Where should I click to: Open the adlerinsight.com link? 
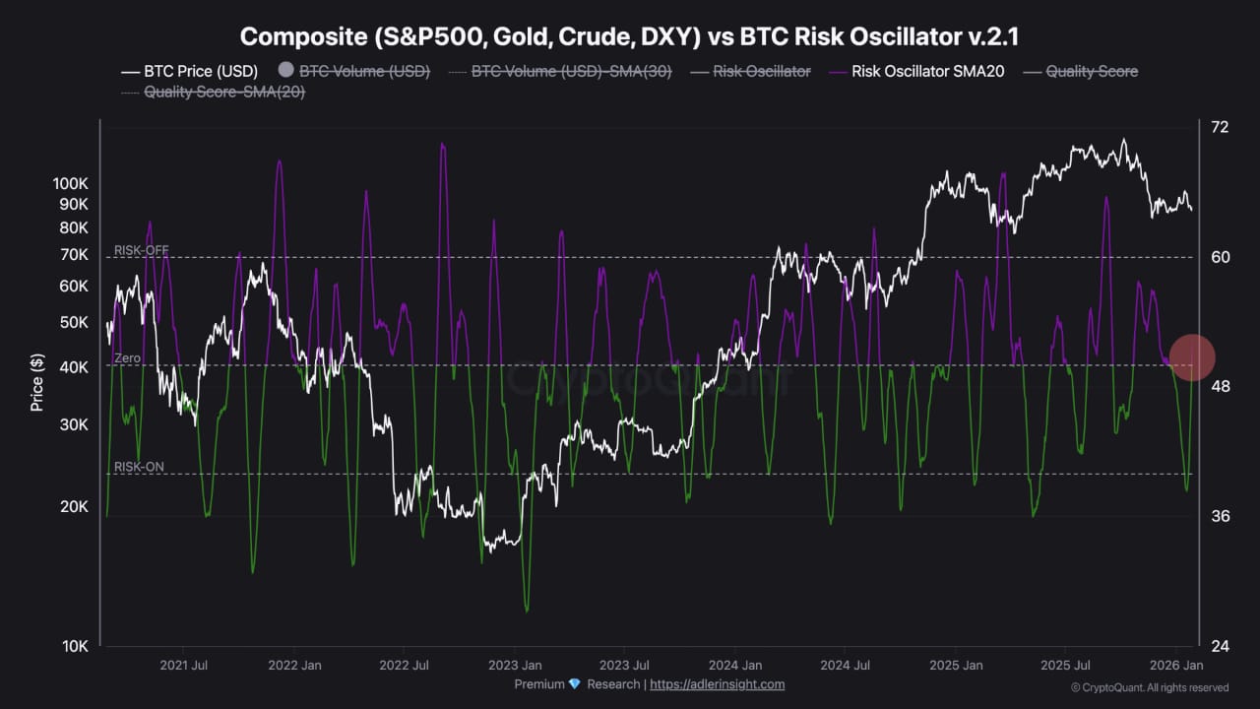[717, 684]
